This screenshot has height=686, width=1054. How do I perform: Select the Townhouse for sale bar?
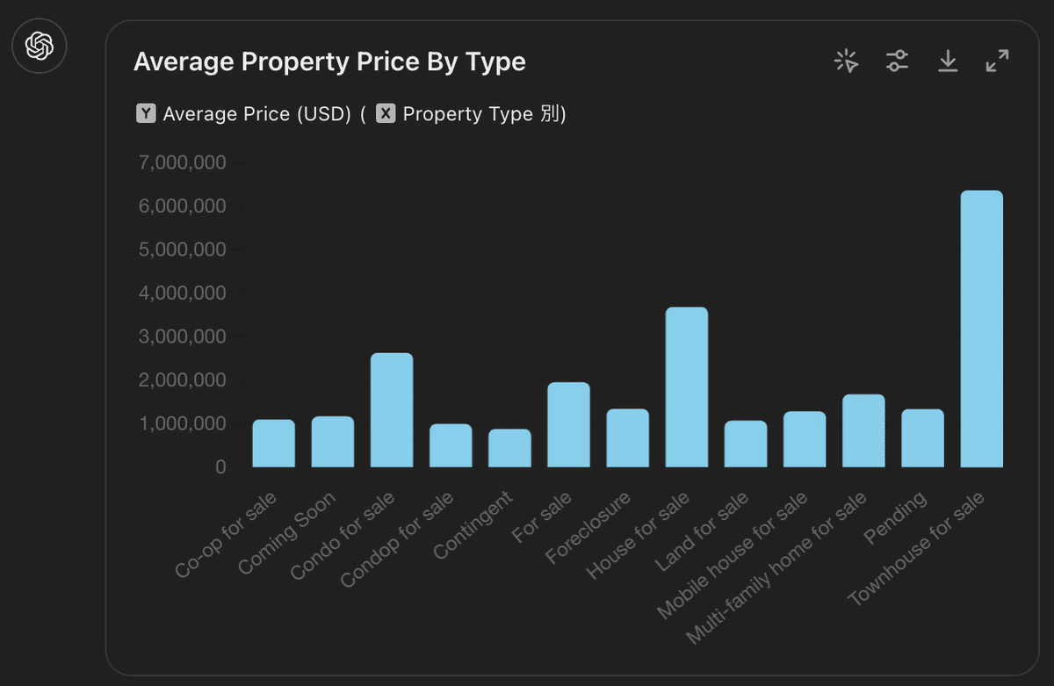(x=982, y=329)
